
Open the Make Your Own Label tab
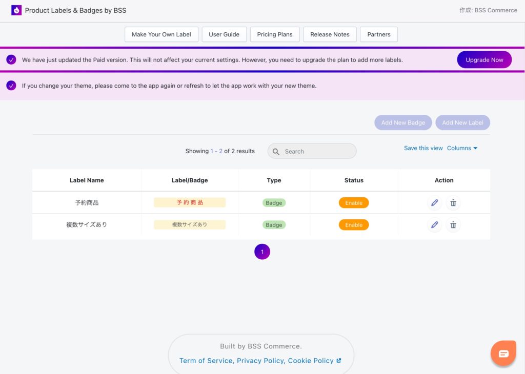tap(161, 34)
